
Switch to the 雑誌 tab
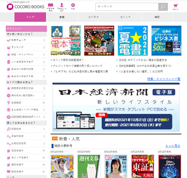click(x=157, y=17)
